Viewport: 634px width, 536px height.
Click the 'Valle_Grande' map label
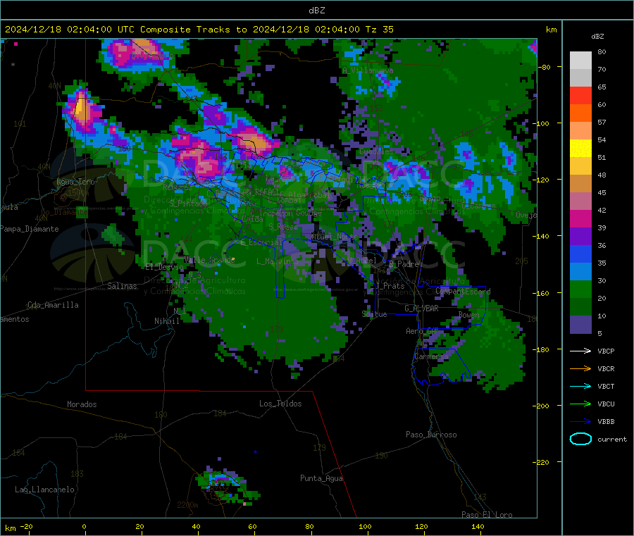[x=209, y=259]
